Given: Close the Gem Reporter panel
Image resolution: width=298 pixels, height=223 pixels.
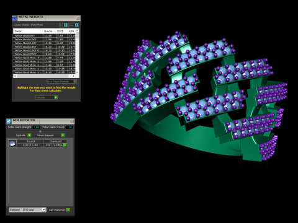Looking at the screenshot, I should (72, 121).
